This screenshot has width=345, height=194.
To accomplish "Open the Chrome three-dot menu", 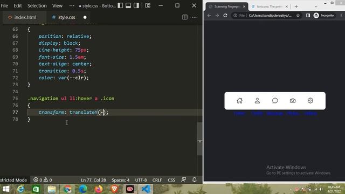I will [341, 16].
